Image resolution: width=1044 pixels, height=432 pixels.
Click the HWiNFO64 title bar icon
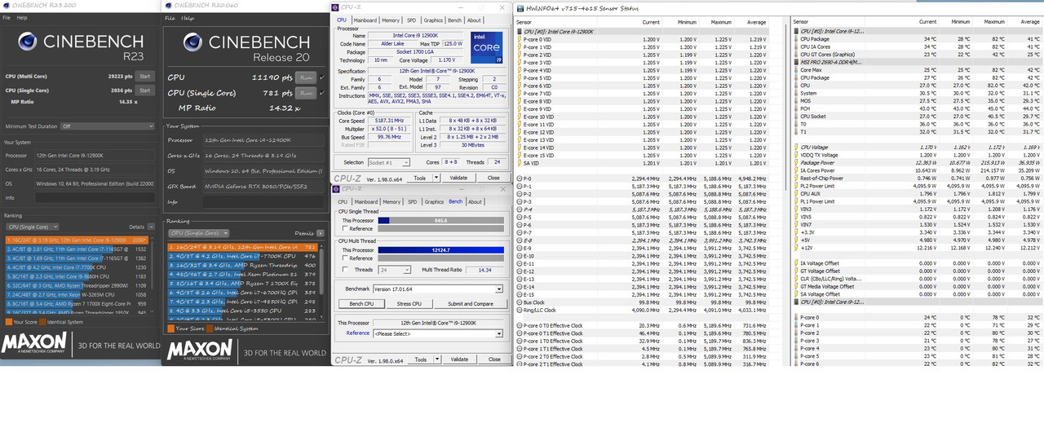[x=520, y=7]
